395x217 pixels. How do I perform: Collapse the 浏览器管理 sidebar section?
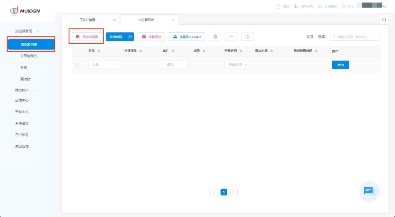(27, 31)
